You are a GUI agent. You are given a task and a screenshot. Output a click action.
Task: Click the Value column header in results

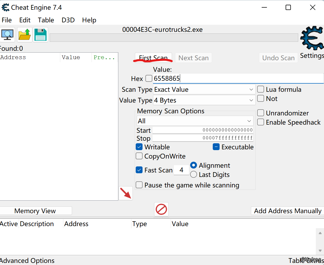click(x=76, y=57)
